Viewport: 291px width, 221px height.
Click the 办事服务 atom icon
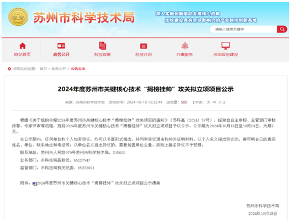point(184,46)
